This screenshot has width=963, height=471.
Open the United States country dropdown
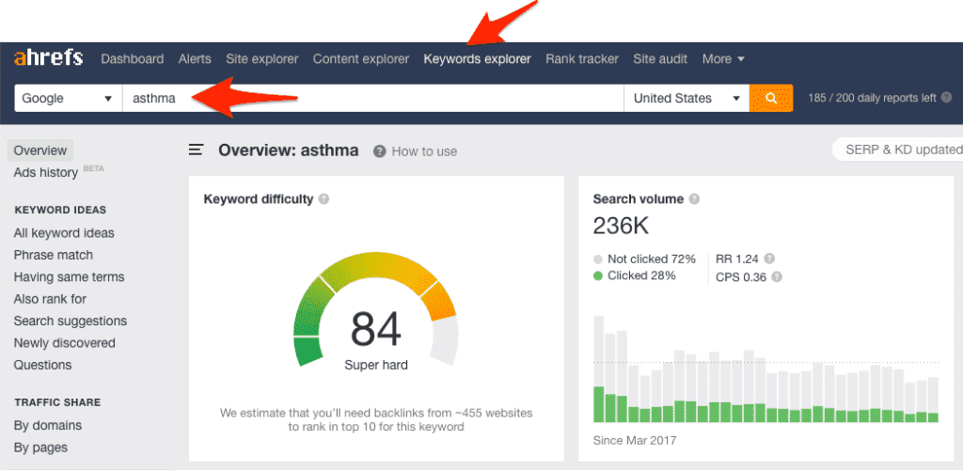[x=686, y=99]
